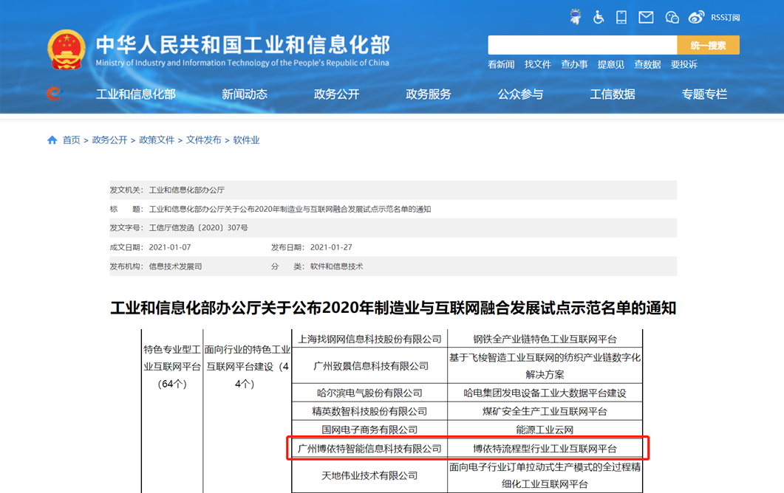Open the 要投诉 quick link
784x493 pixels.
point(684,64)
